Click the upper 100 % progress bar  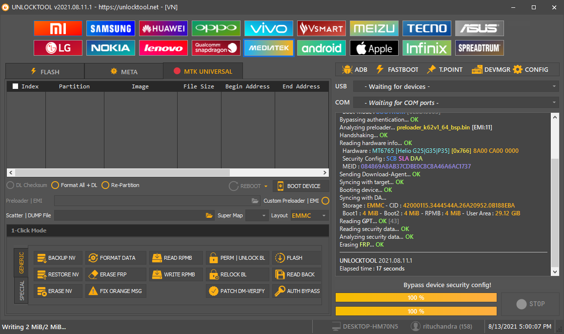click(x=416, y=297)
